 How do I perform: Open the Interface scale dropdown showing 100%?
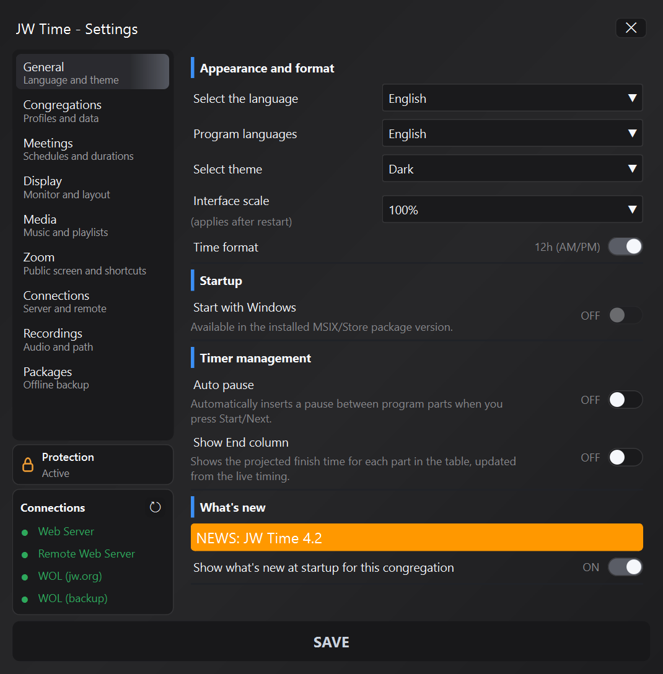click(x=512, y=209)
